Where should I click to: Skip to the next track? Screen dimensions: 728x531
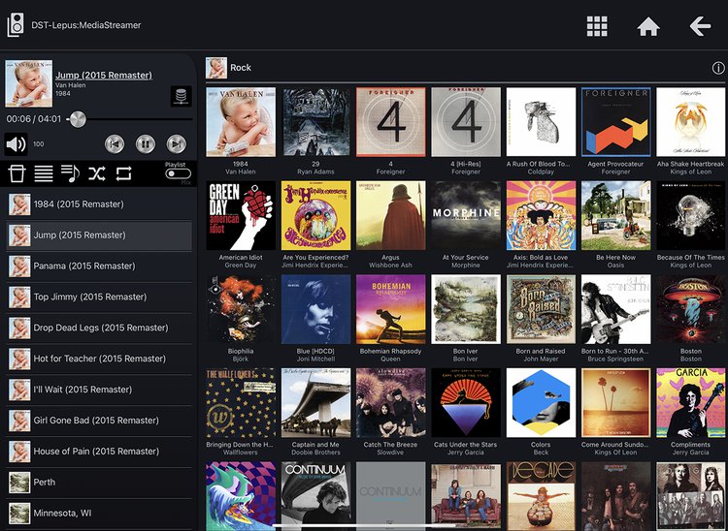(x=176, y=144)
